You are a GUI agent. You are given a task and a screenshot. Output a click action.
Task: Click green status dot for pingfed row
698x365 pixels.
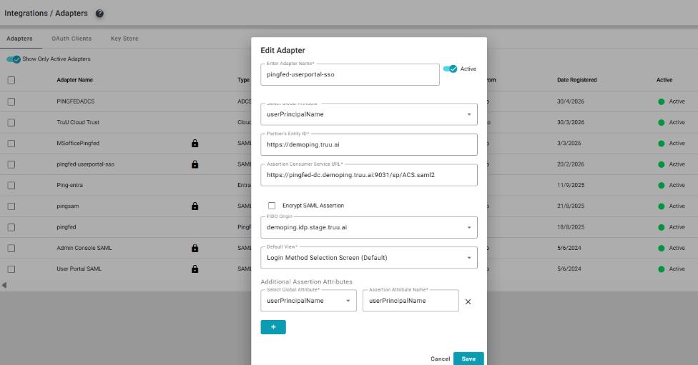[661, 227]
